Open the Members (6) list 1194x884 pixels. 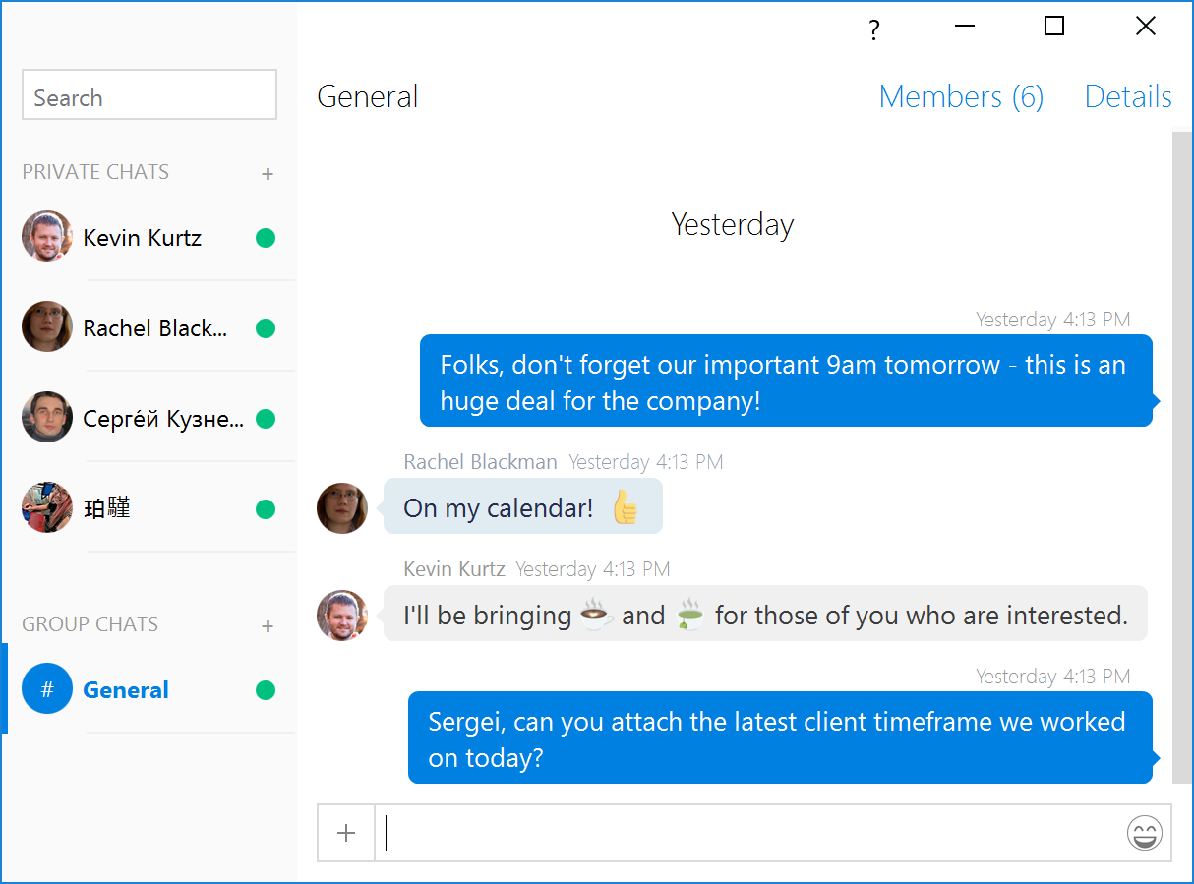point(960,96)
